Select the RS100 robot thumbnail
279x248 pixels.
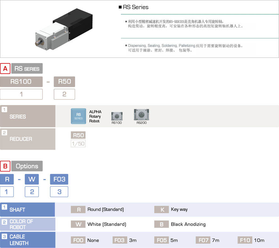pos(117,116)
